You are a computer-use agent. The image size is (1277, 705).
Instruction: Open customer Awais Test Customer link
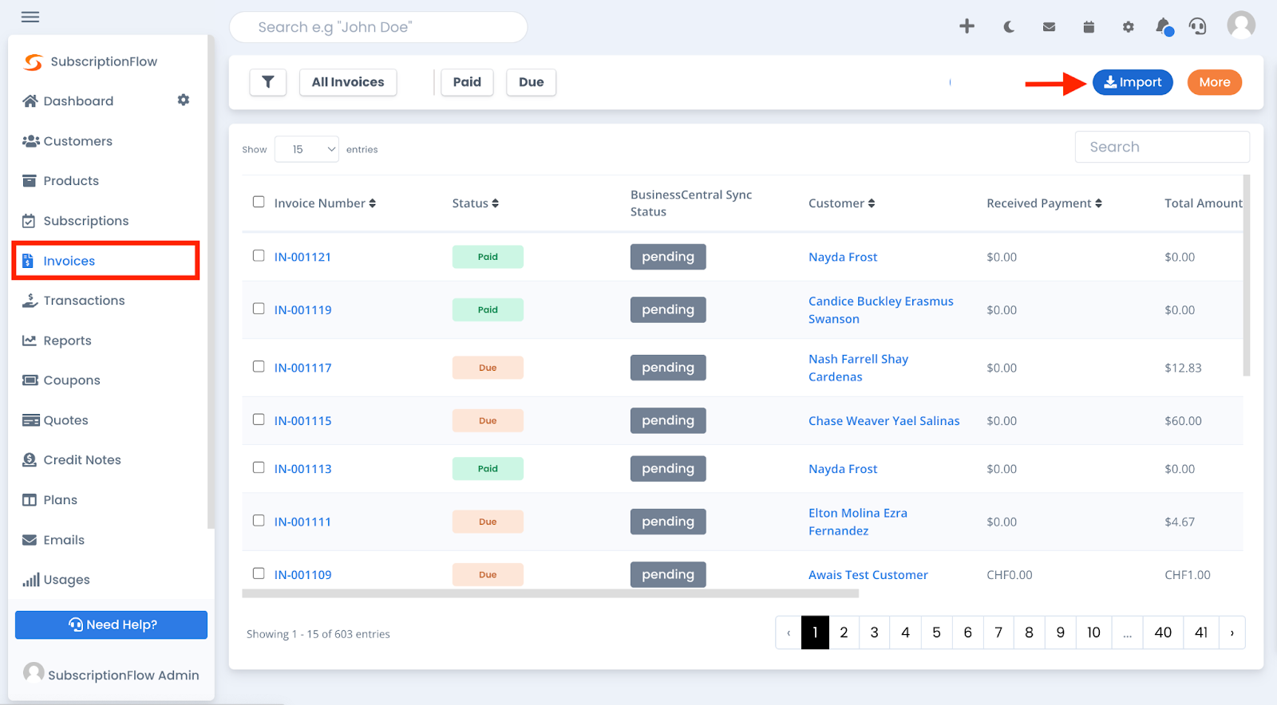coord(868,575)
